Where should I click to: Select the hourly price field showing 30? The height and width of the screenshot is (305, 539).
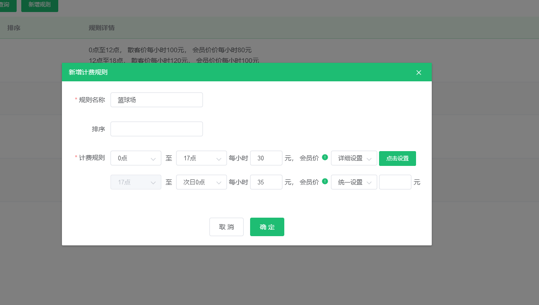tap(266, 158)
